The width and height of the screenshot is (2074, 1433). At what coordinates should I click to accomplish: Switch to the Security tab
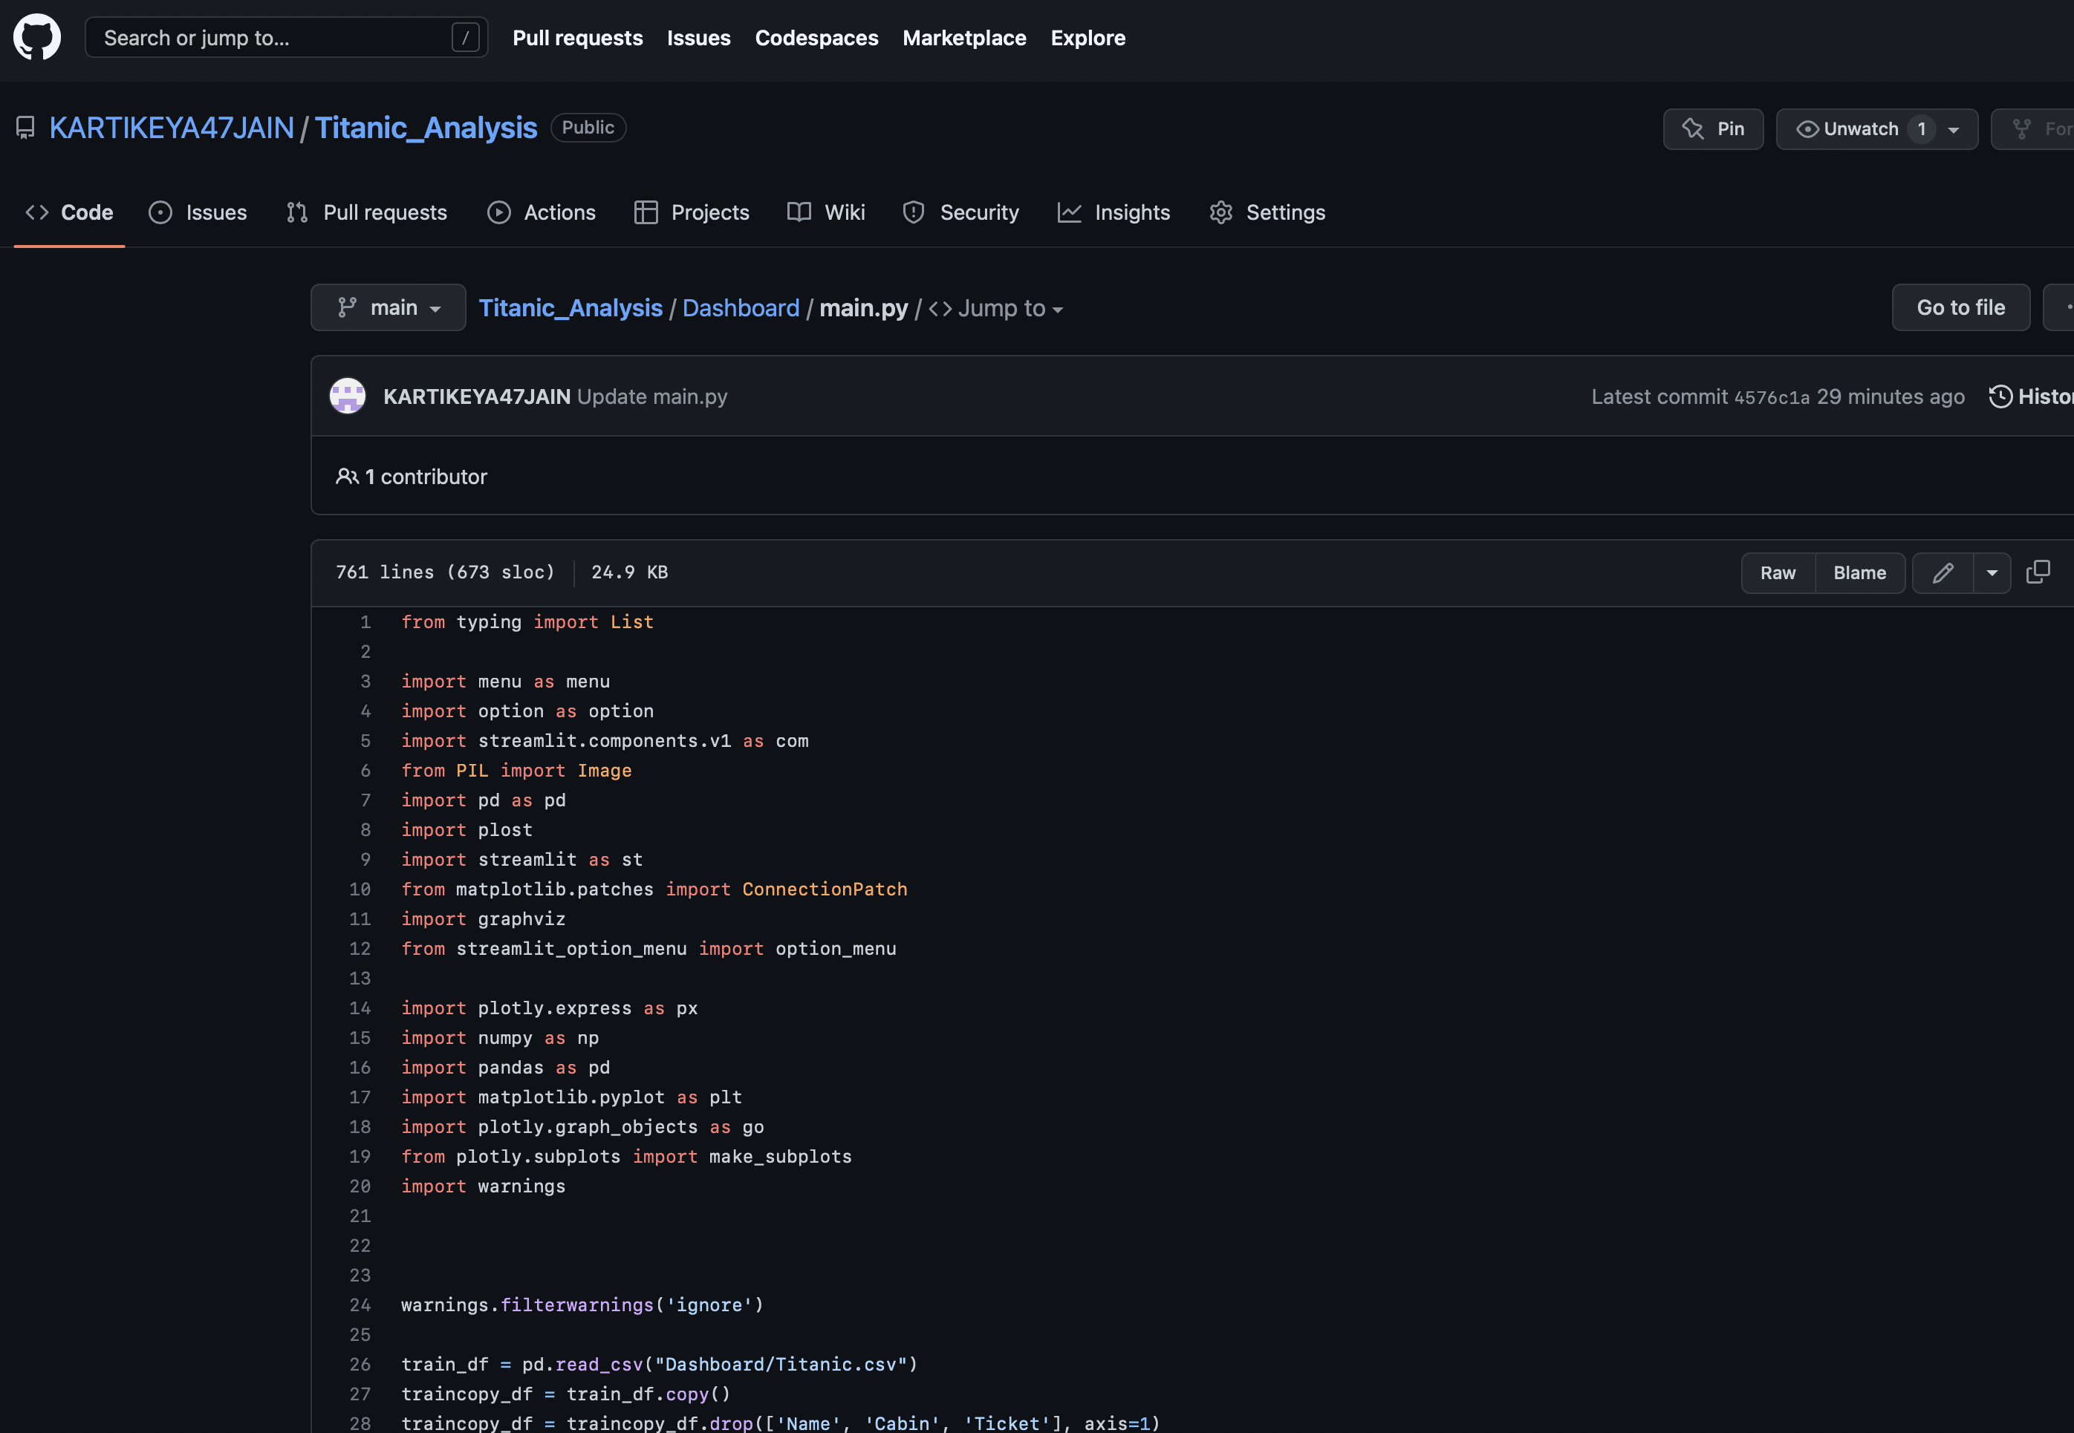tap(960, 213)
